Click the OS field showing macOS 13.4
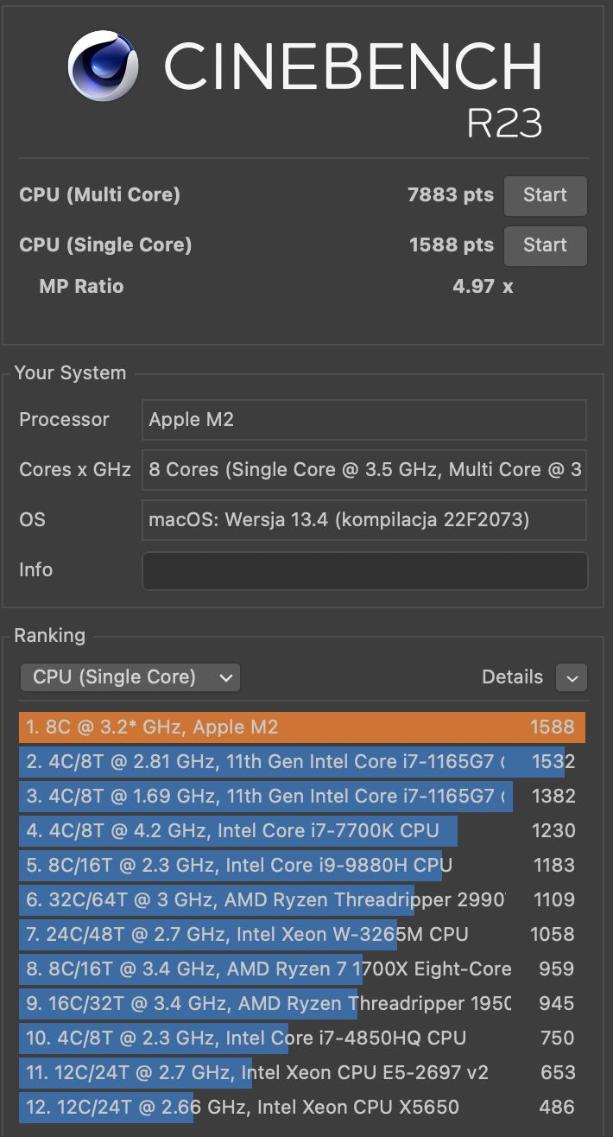 pyautogui.click(x=364, y=520)
